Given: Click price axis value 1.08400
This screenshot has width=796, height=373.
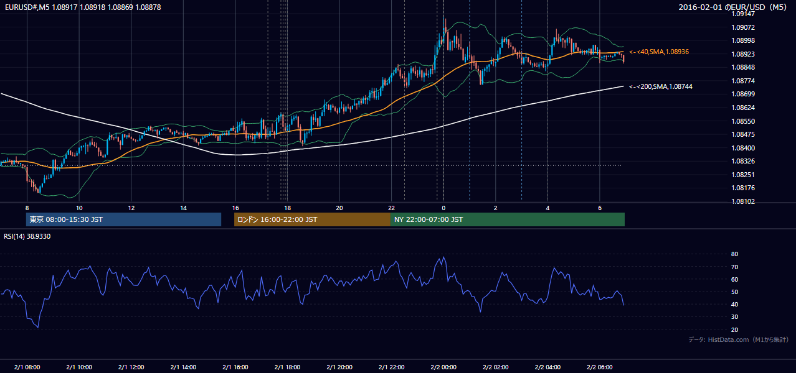Looking at the screenshot, I should click(x=744, y=148).
